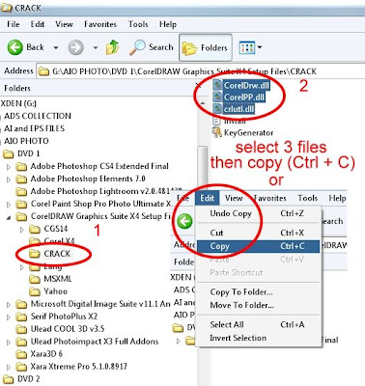Choose Cut in the Edit menu

(258, 233)
